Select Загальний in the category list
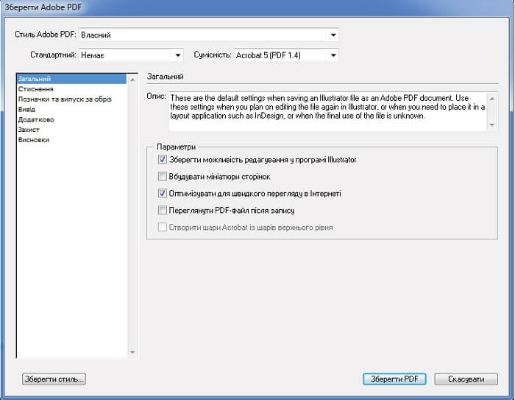This screenshot has width=515, height=400. tap(35, 78)
